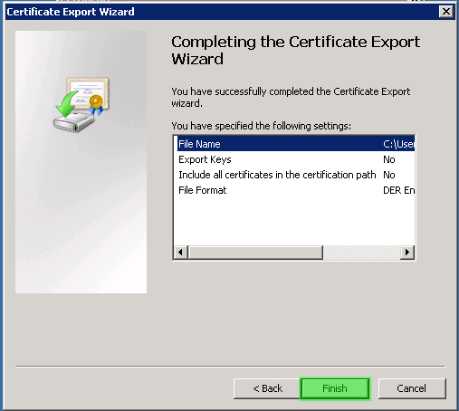
Task: Click the DER En file format value
Action: [x=398, y=190]
